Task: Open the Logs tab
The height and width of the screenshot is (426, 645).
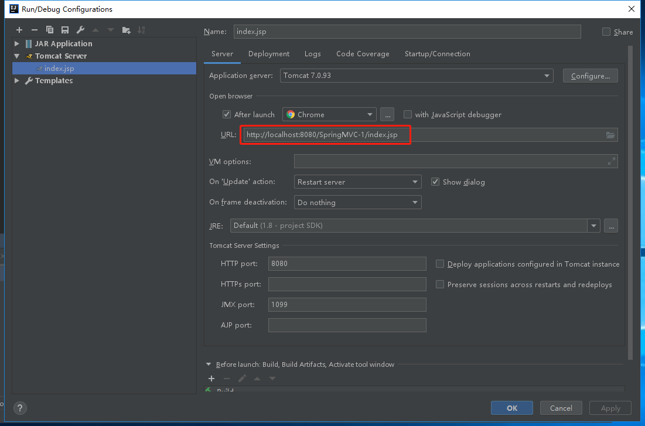Action: point(313,54)
